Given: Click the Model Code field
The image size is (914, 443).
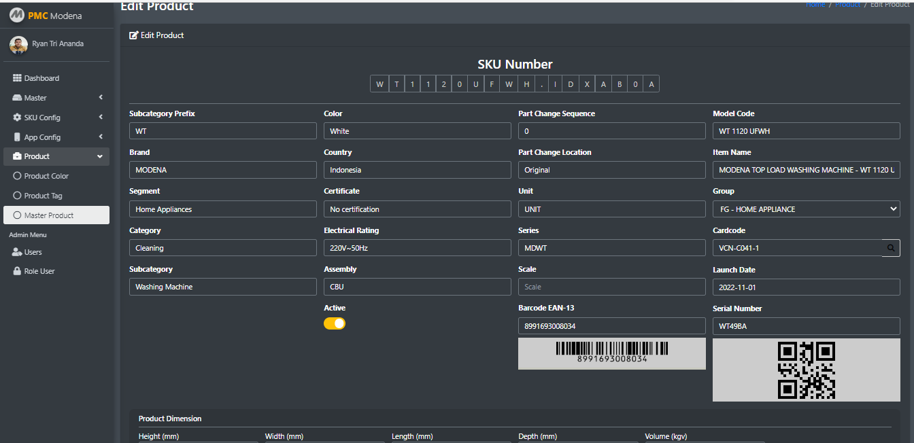Looking at the screenshot, I should (x=807, y=131).
